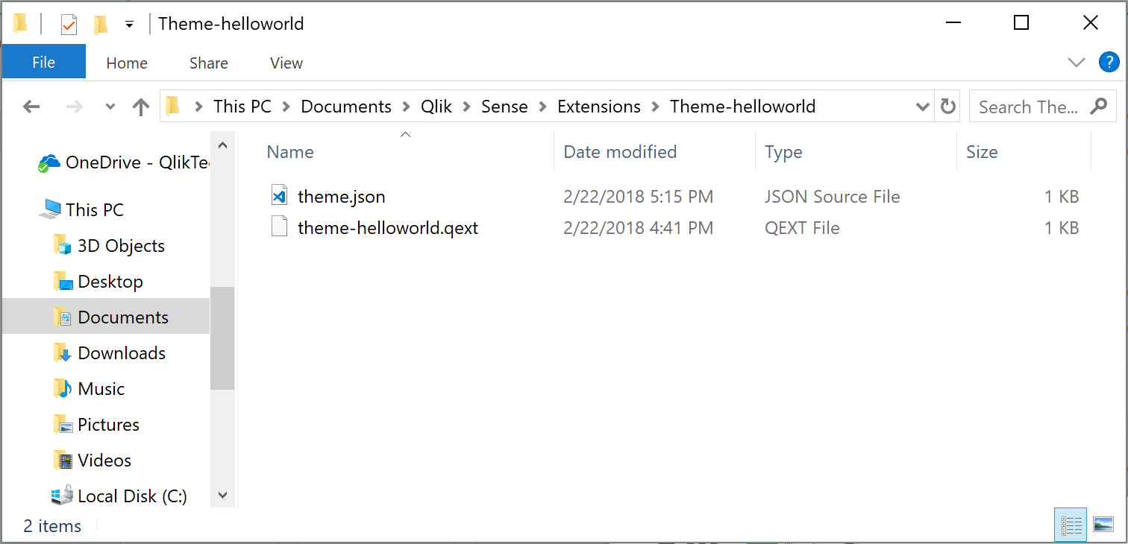Click the Properties quick access icon
This screenshot has height=544, width=1128.
69,24
